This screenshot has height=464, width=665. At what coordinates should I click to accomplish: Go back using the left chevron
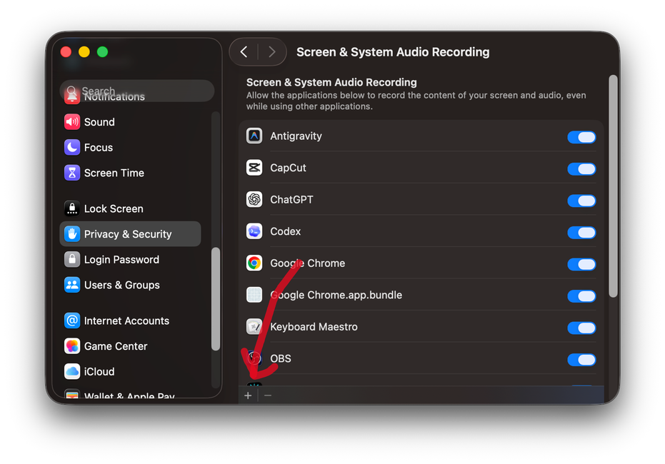point(244,51)
